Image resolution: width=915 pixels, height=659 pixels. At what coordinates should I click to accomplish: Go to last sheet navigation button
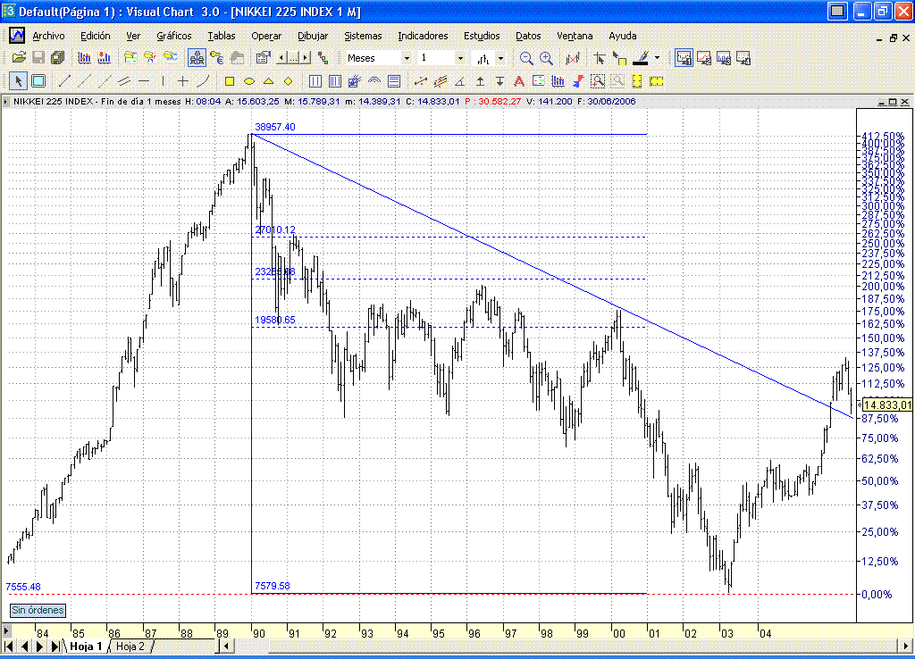55,646
